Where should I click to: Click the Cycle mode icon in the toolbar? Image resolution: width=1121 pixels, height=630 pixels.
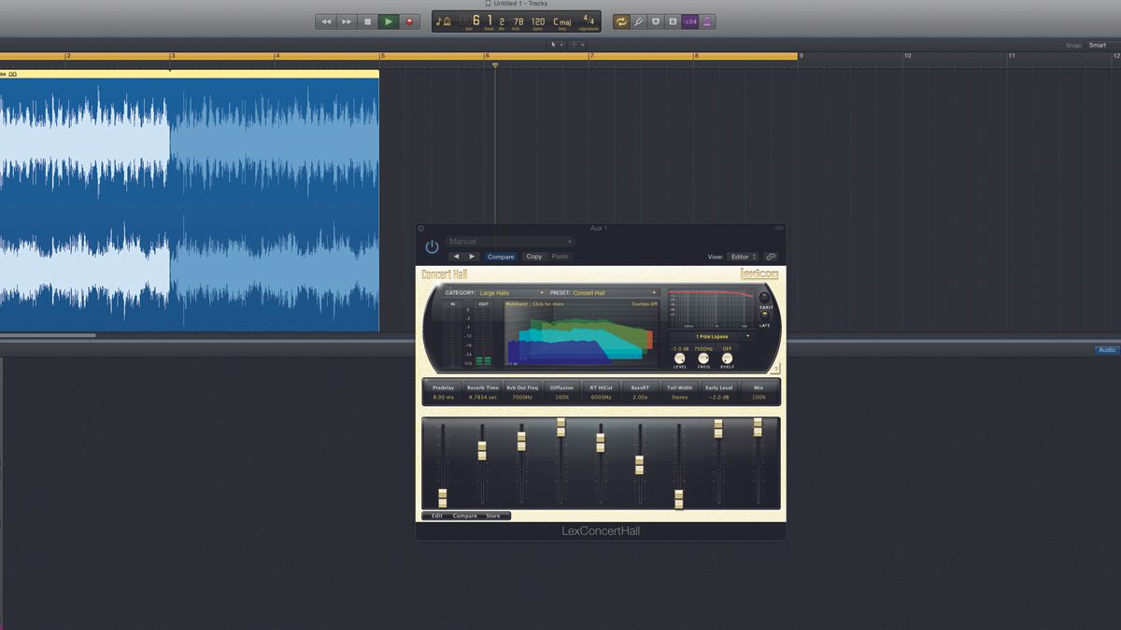tap(622, 21)
